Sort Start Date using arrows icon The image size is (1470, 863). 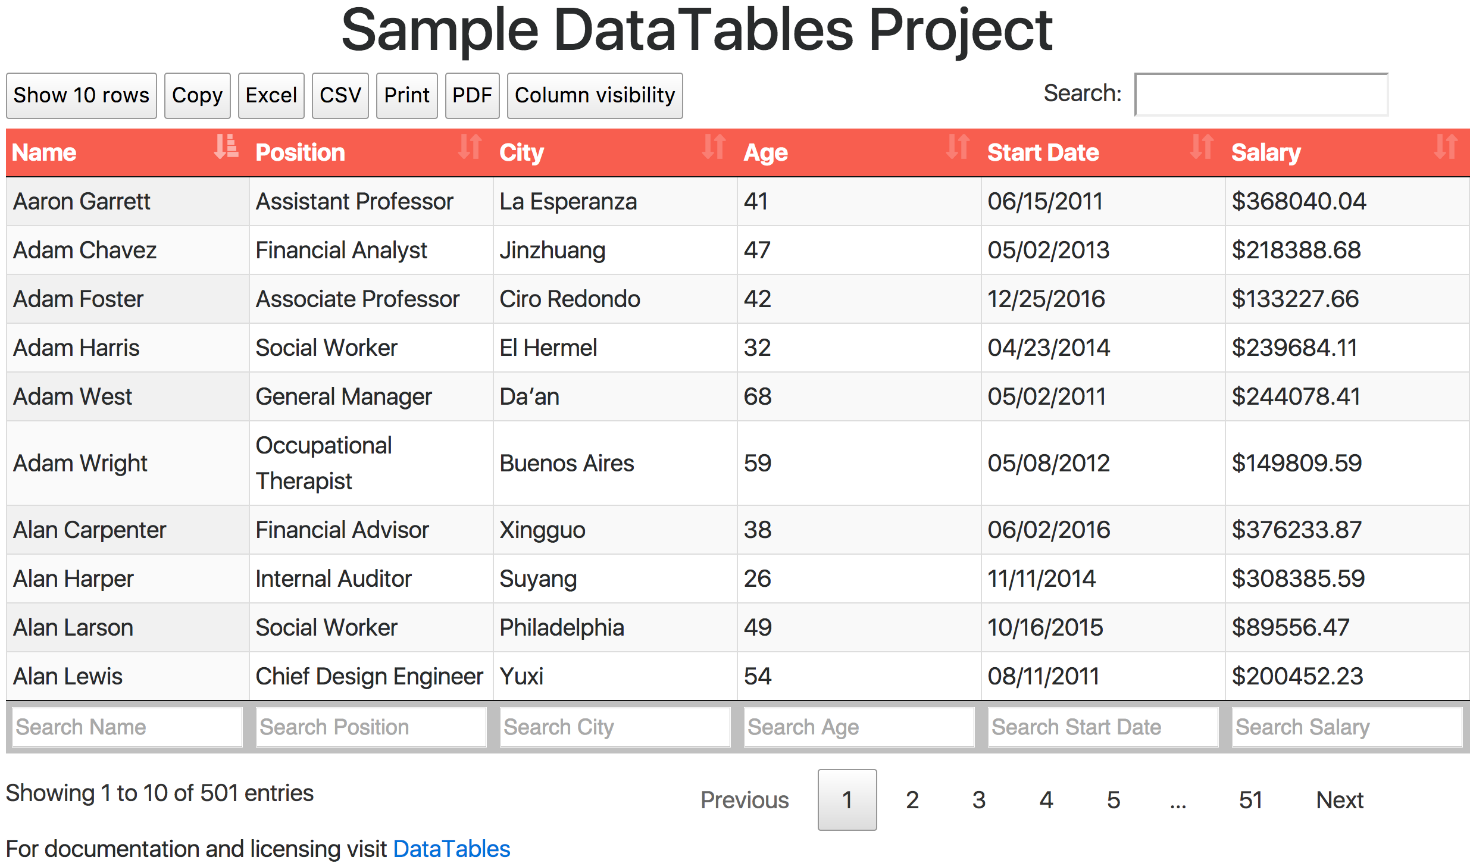click(1202, 146)
